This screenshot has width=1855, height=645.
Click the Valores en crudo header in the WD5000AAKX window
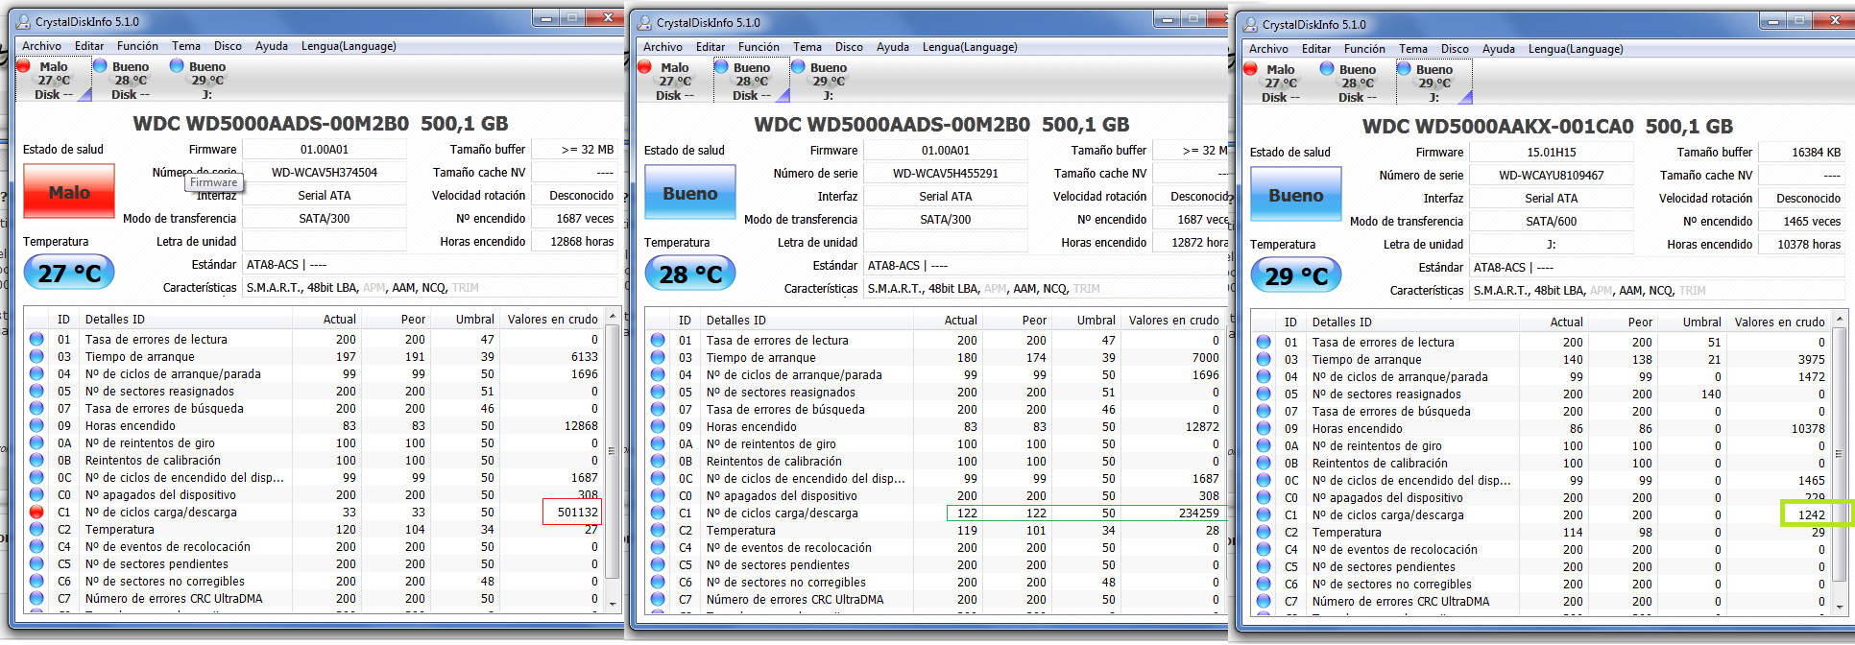[1778, 322]
